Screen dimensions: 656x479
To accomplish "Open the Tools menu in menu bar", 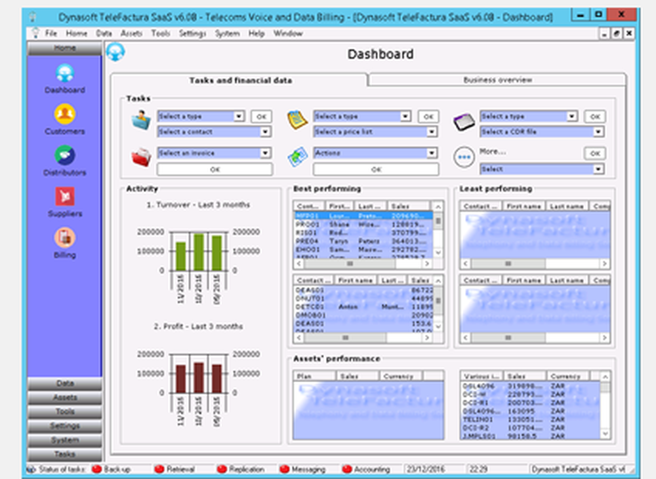I will point(160,33).
